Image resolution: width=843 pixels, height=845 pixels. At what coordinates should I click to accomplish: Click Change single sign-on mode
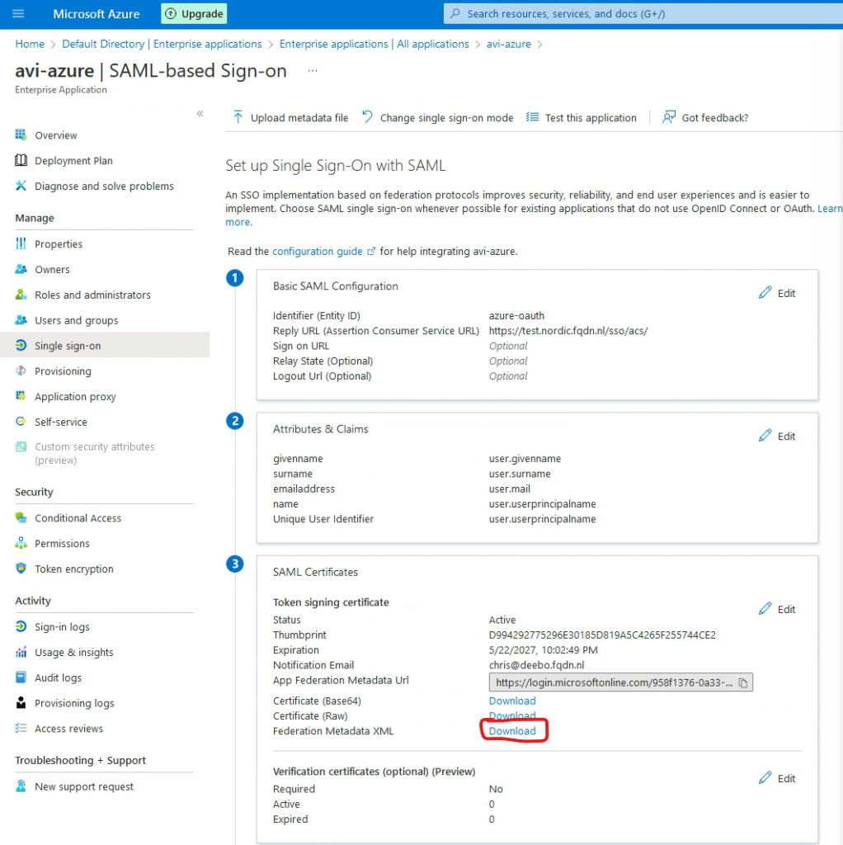[437, 117]
